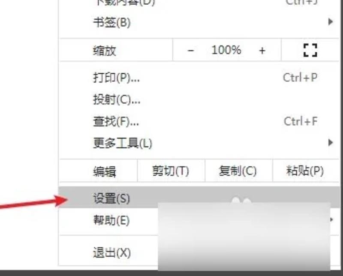This screenshot has width=343, height=276.
Task: Click the 100% zoom level value
Action: [x=226, y=50]
